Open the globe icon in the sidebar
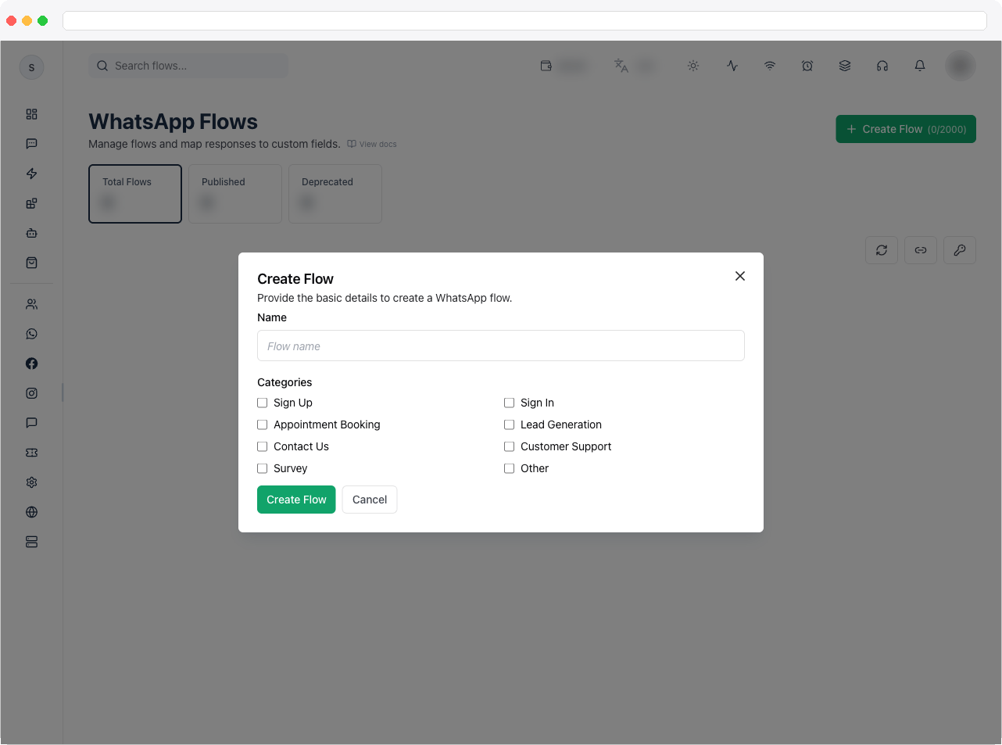The image size is (1002, 745). pos(31,512)
